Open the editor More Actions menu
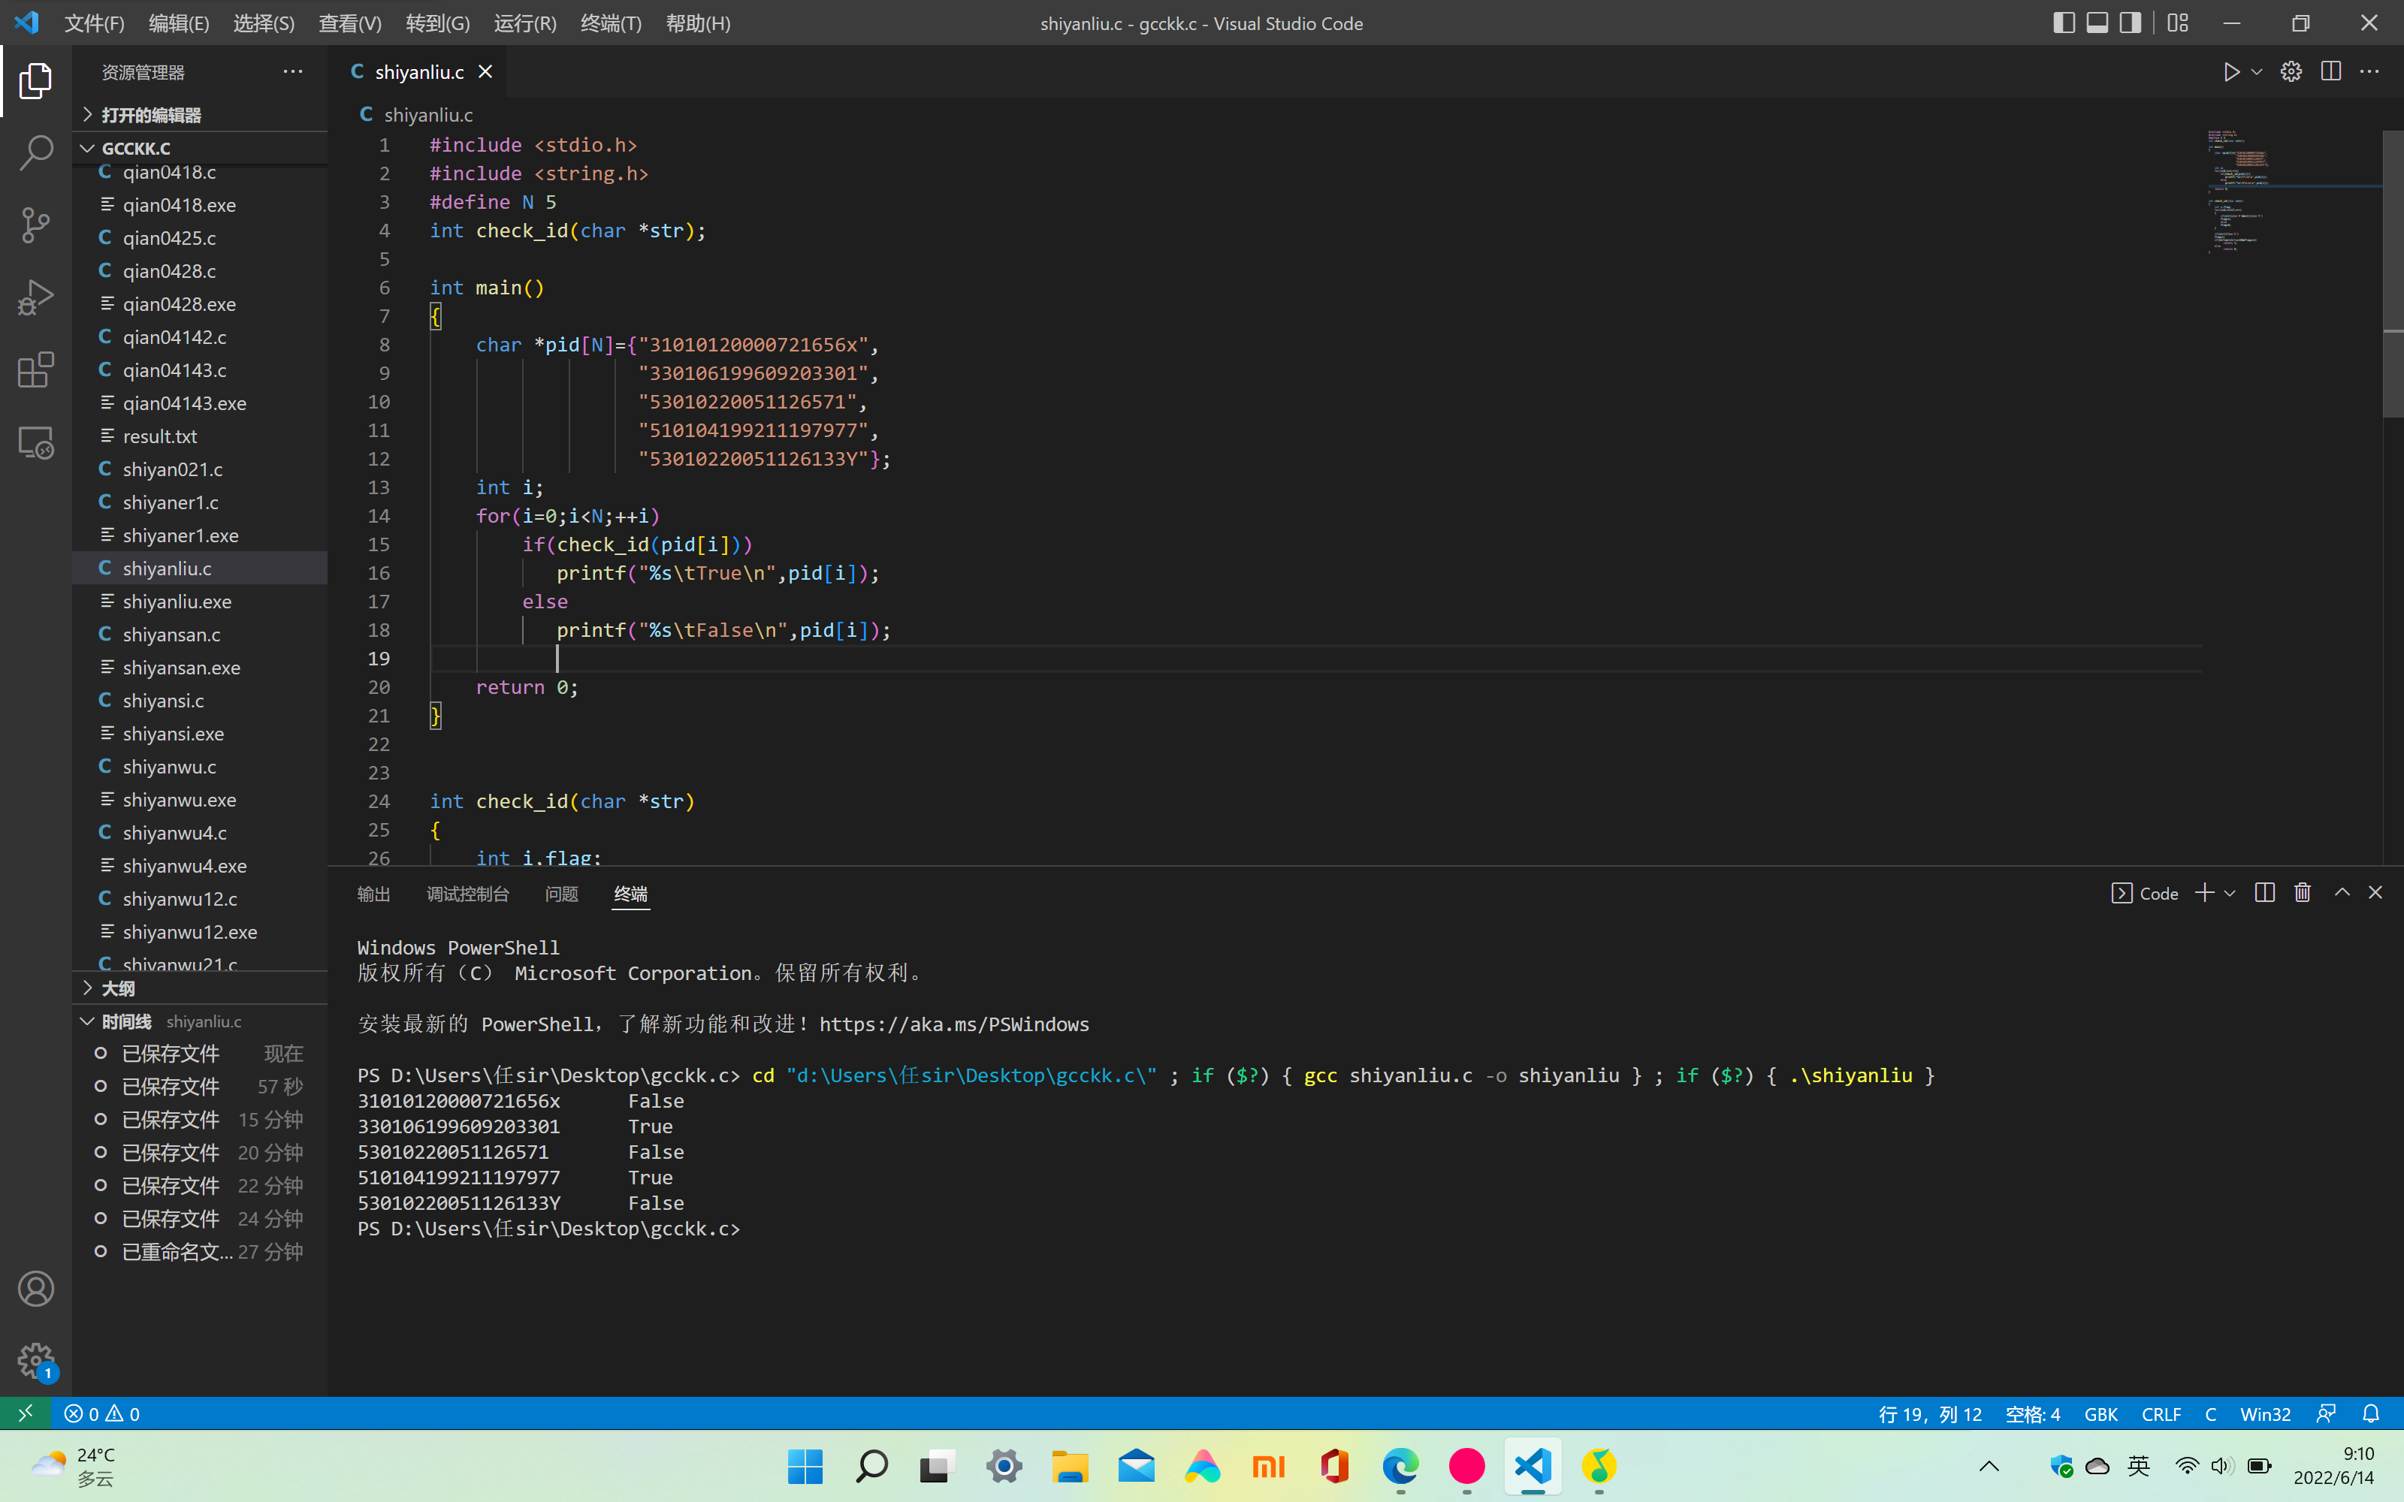This screenshot has width=2404, height=1502. pos(2369,71)
